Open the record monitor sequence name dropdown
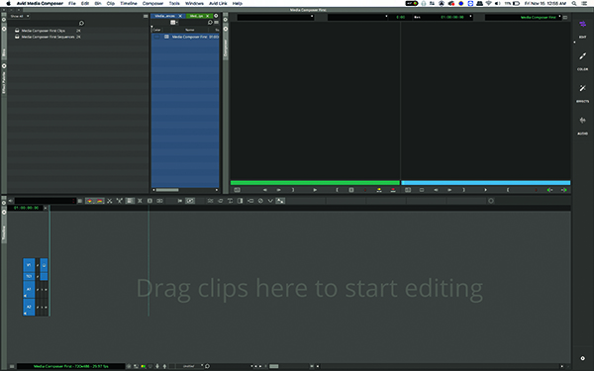 click(x=523, y=17)
